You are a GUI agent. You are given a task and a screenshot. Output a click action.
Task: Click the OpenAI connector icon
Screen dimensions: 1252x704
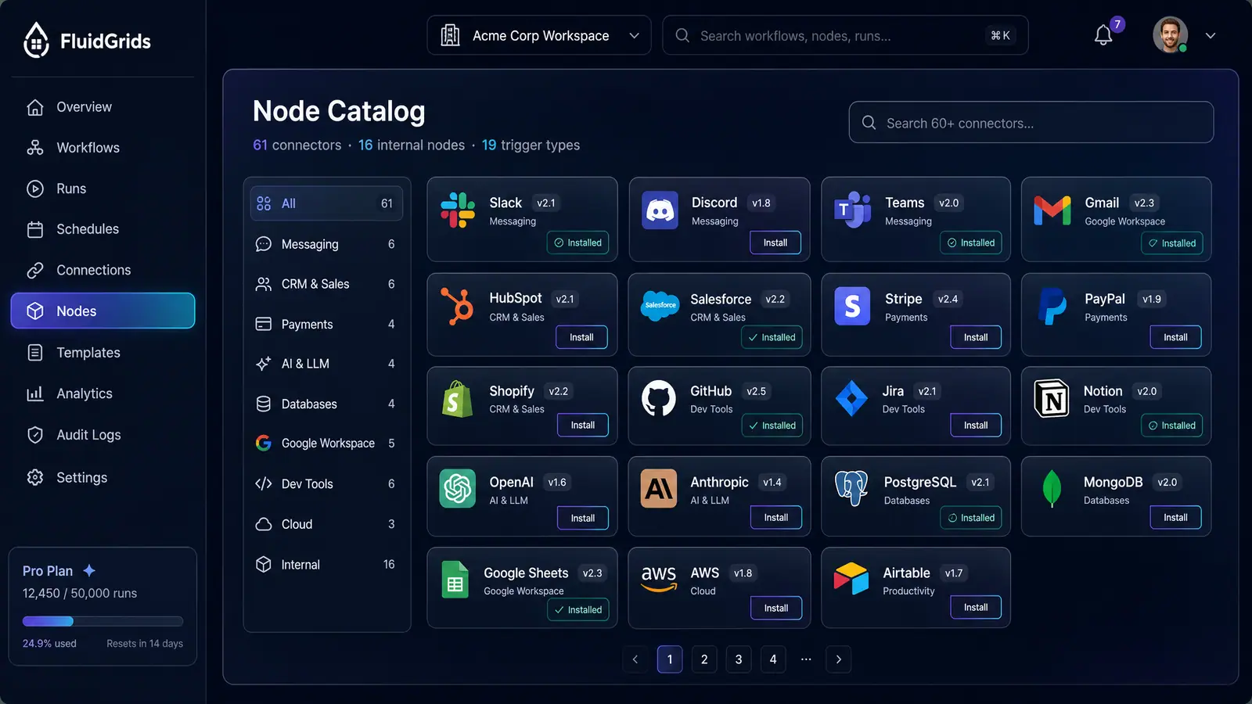coord(458,489)
